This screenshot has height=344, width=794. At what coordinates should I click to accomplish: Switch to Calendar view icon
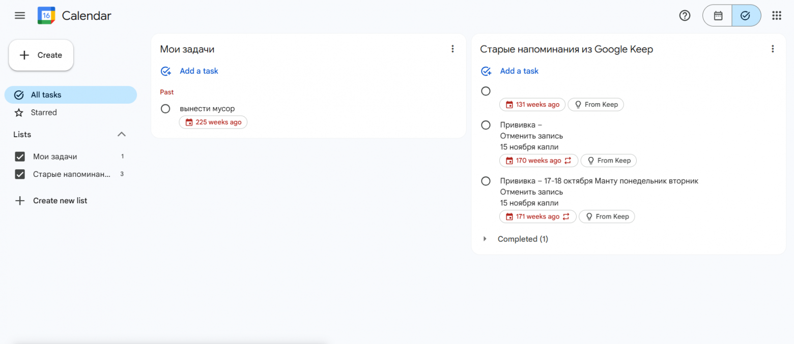[x=718, y=16]
